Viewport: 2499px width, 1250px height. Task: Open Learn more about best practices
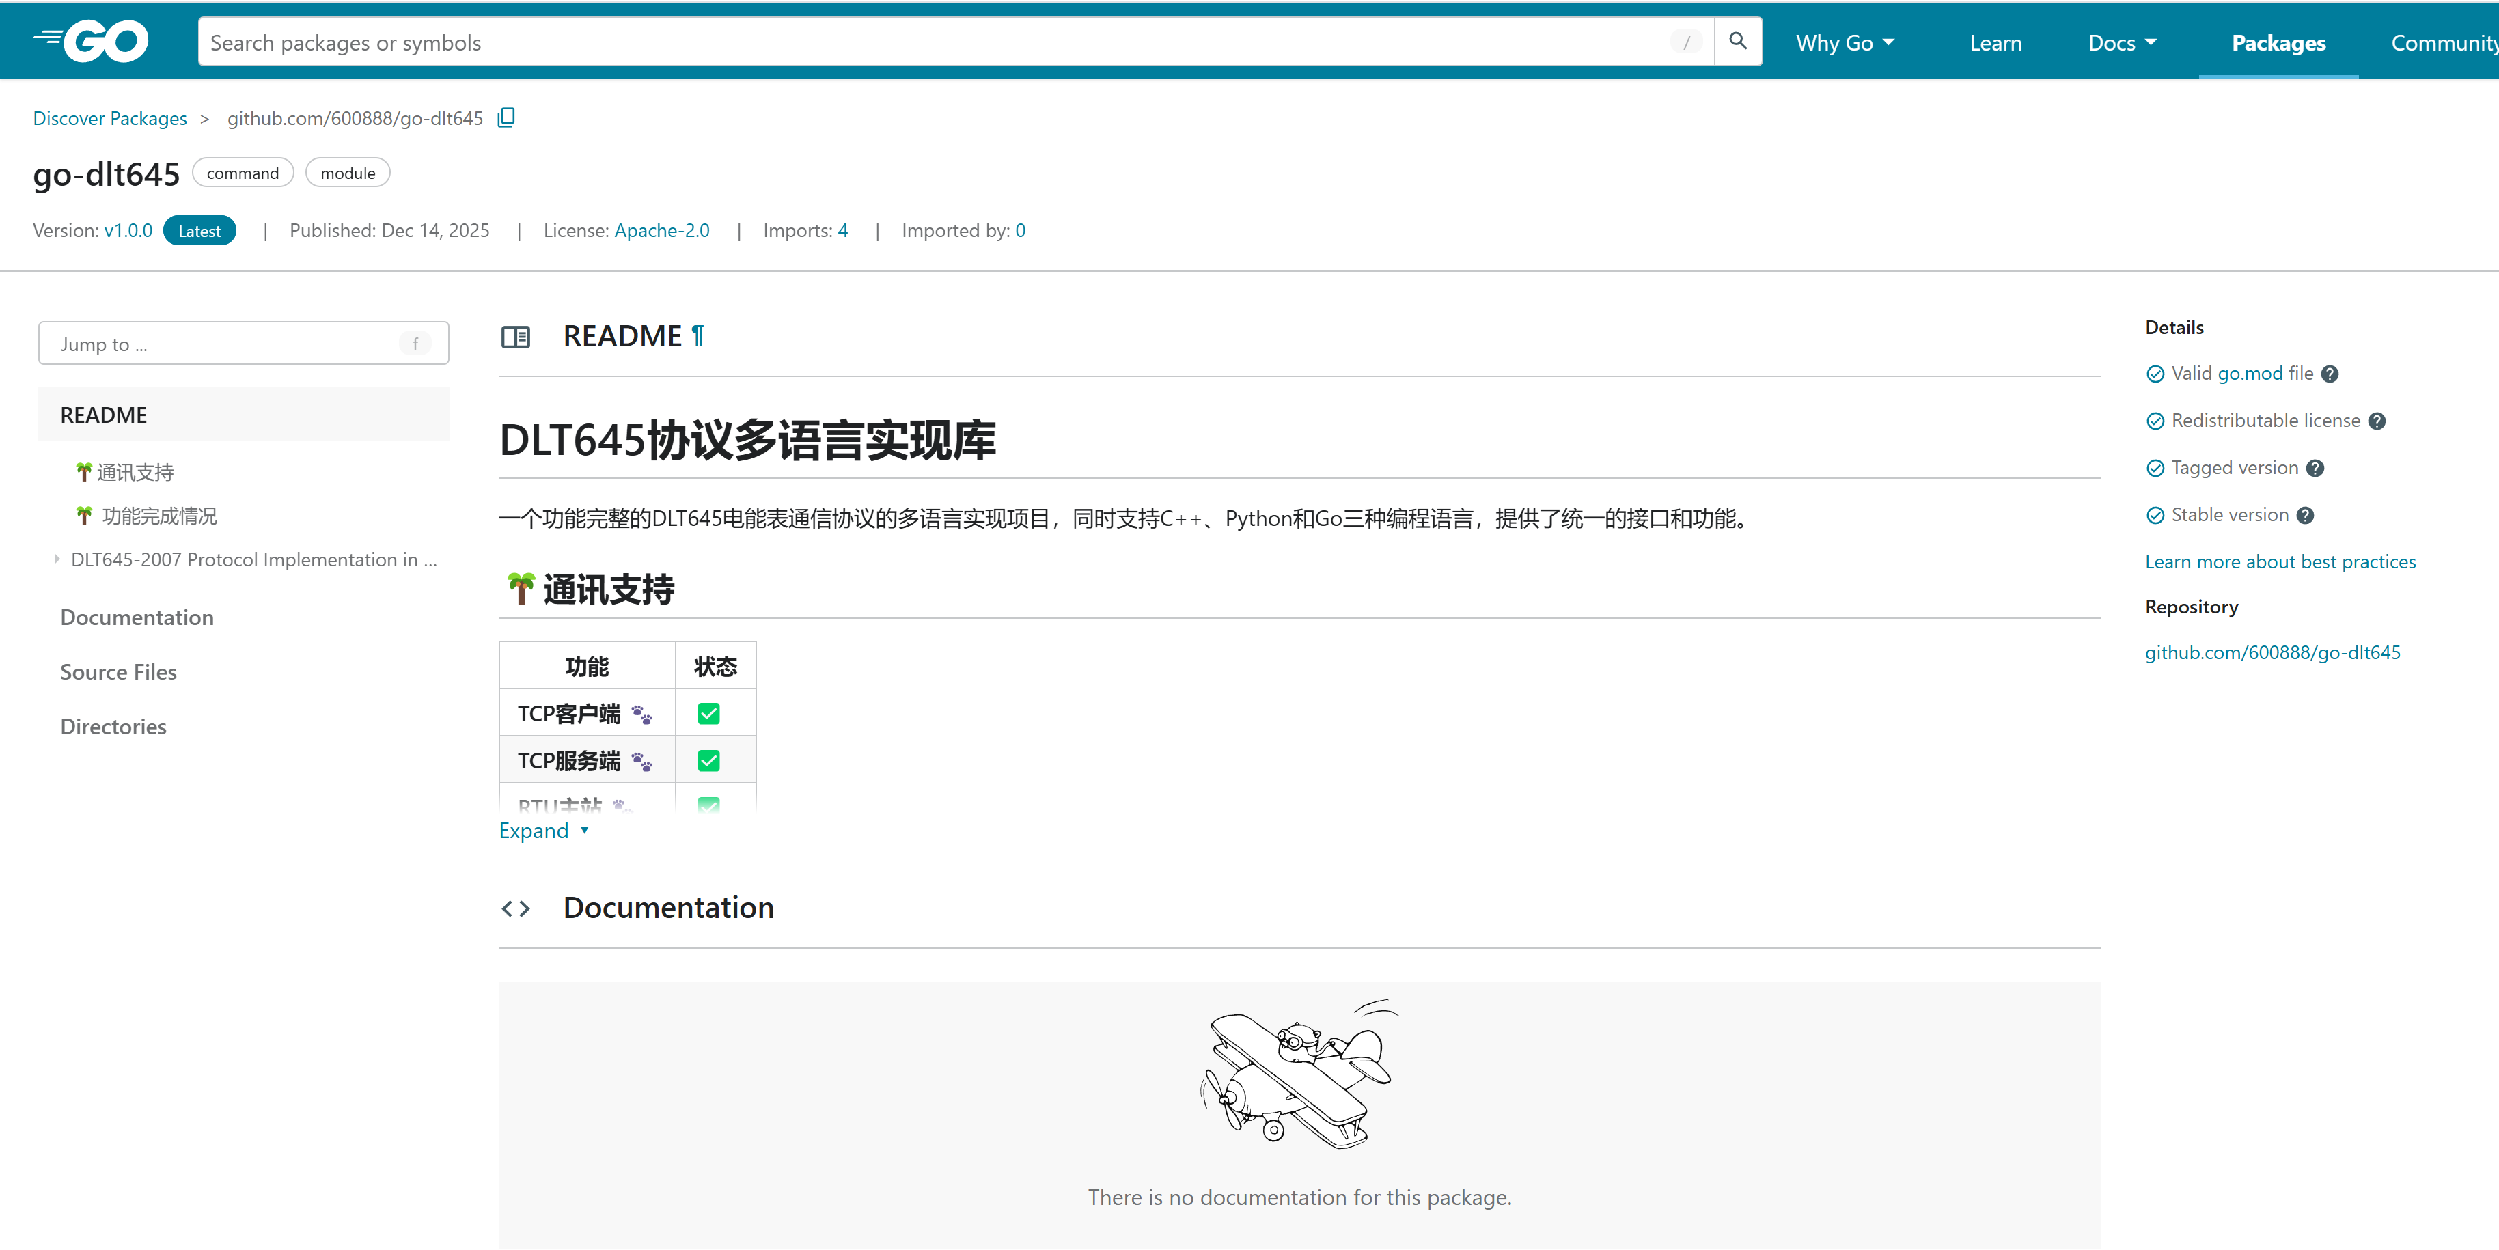(x=2280, y=562)
